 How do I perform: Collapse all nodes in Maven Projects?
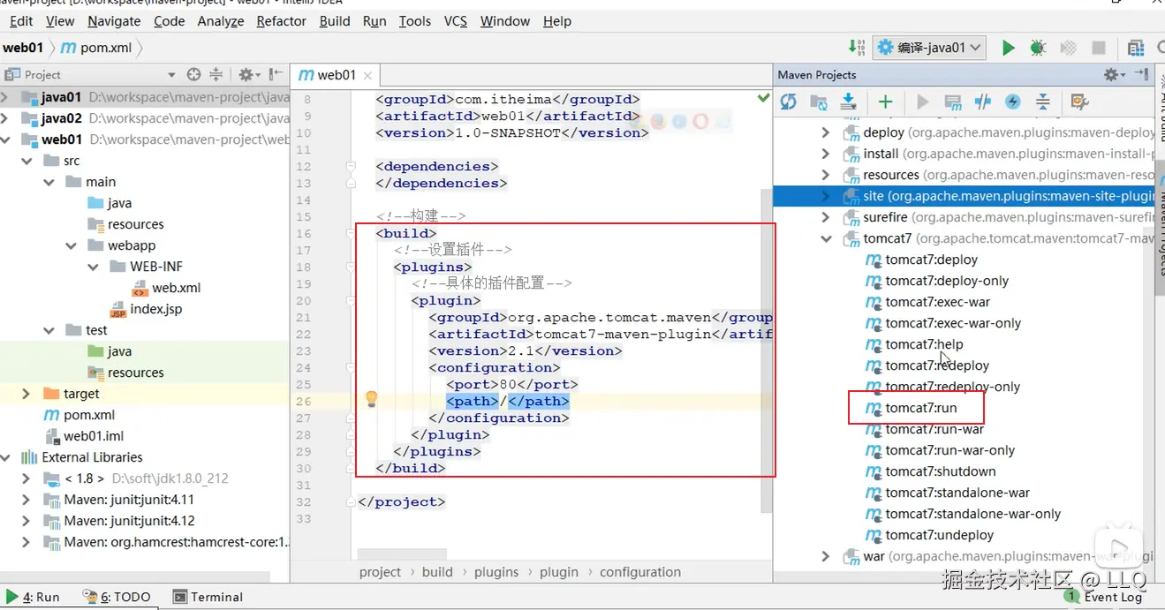tap(1042, 102)
